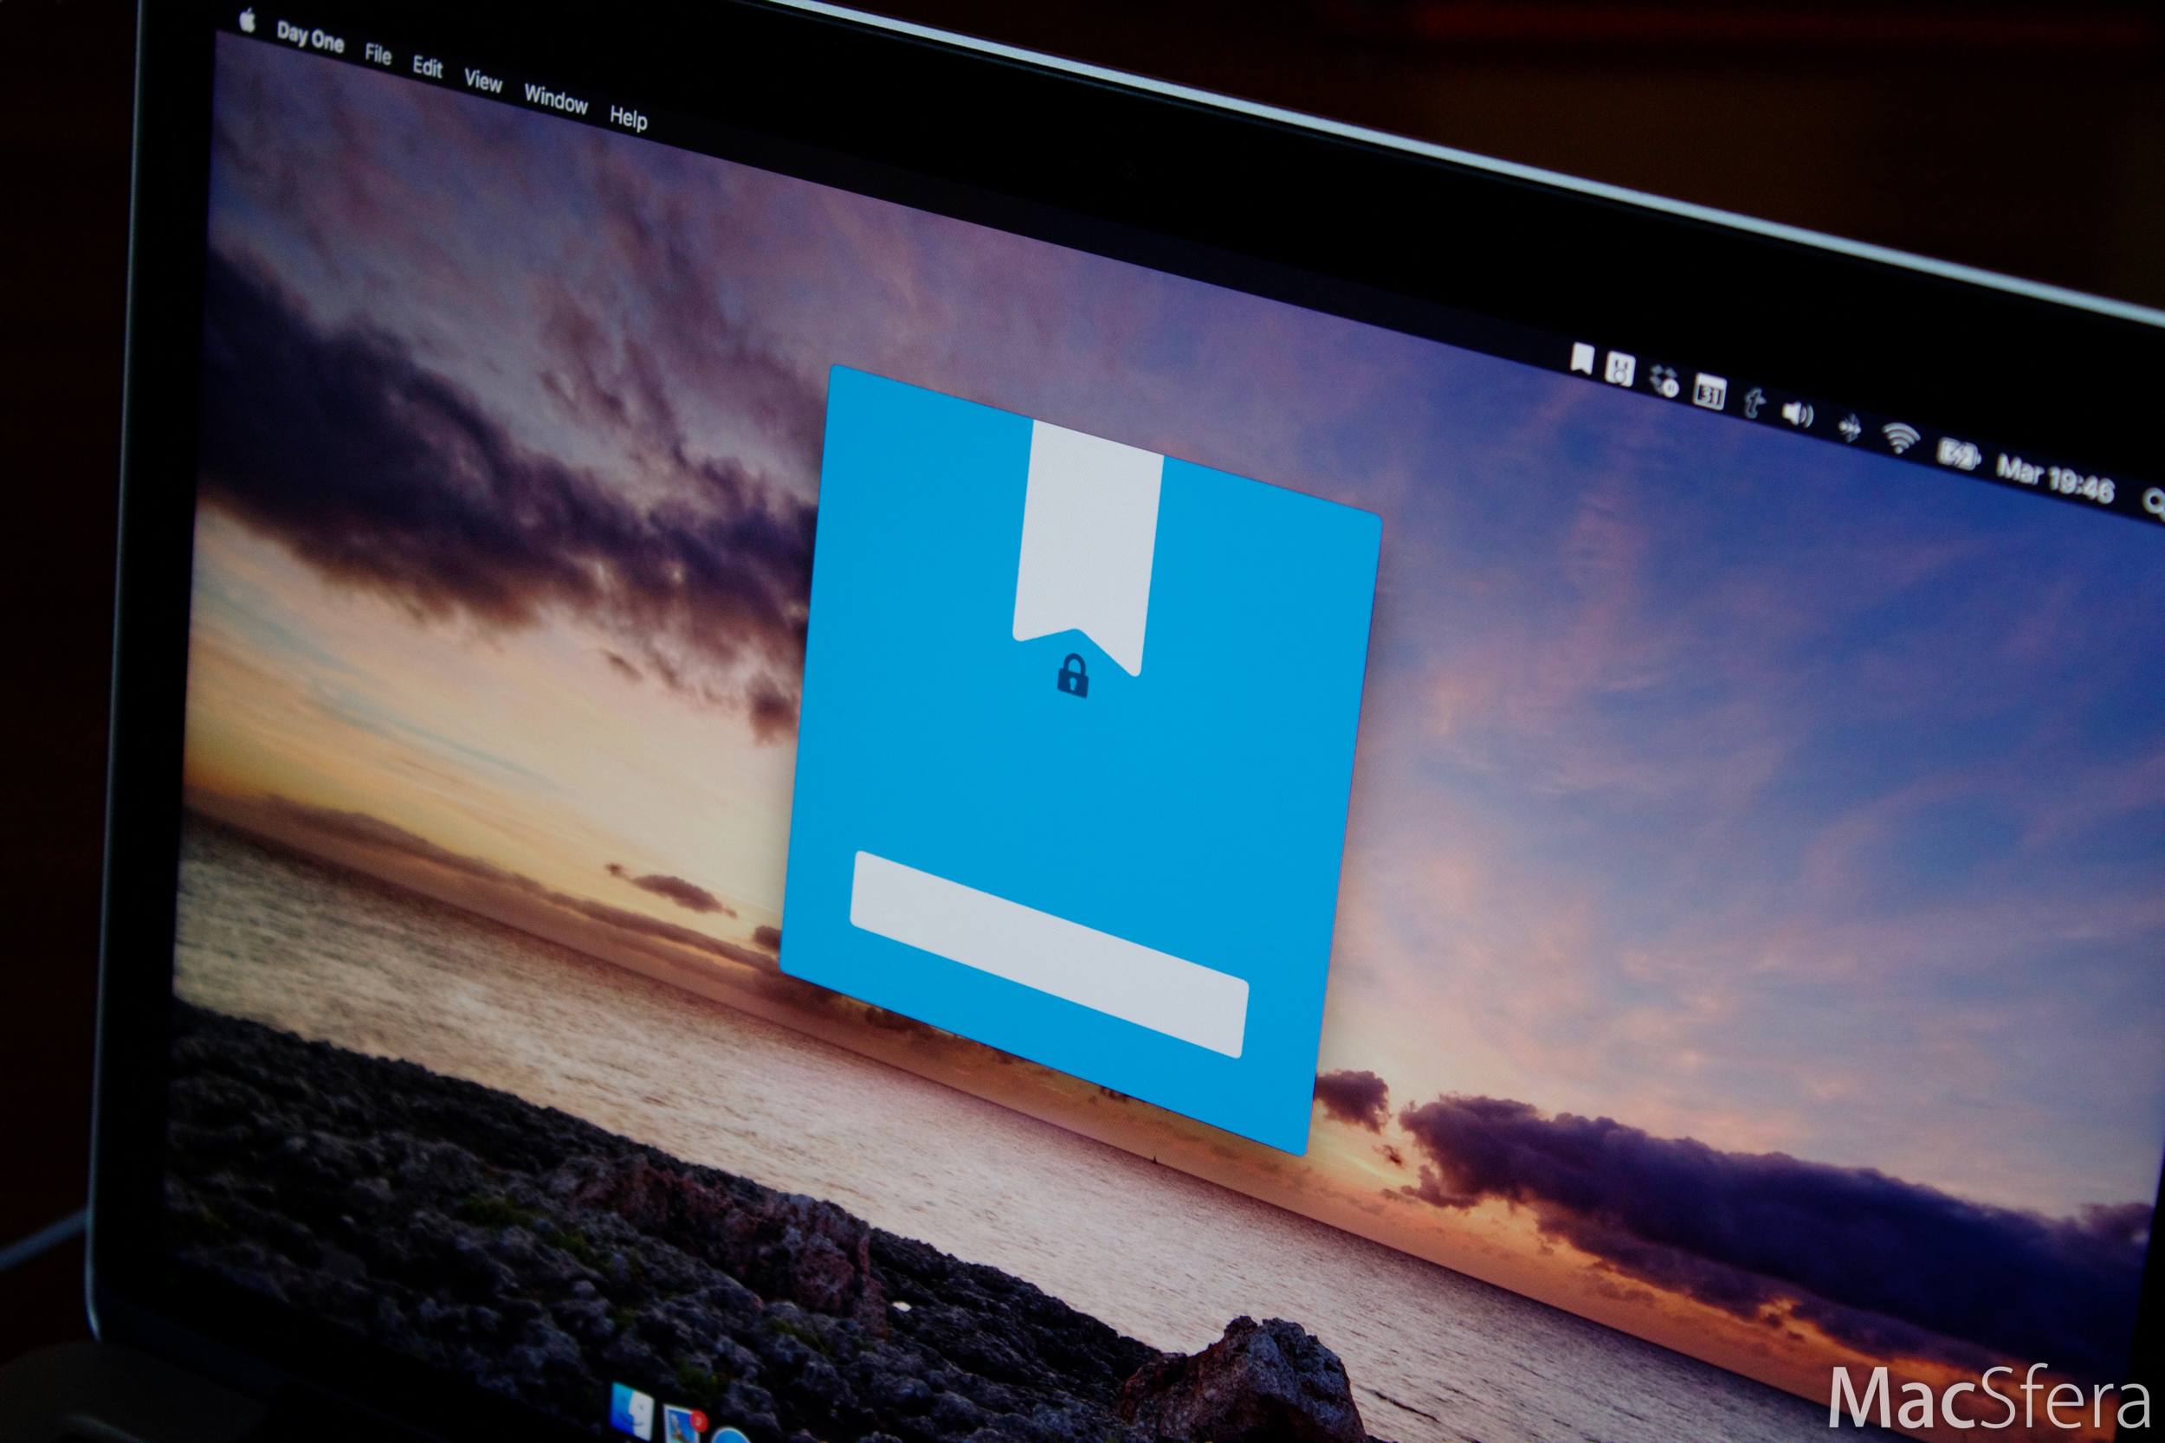The height and width of the screenshot is (1443, 2165).
Task: Click the Tumblr t menu bar icon
Action: point(1755,403)
